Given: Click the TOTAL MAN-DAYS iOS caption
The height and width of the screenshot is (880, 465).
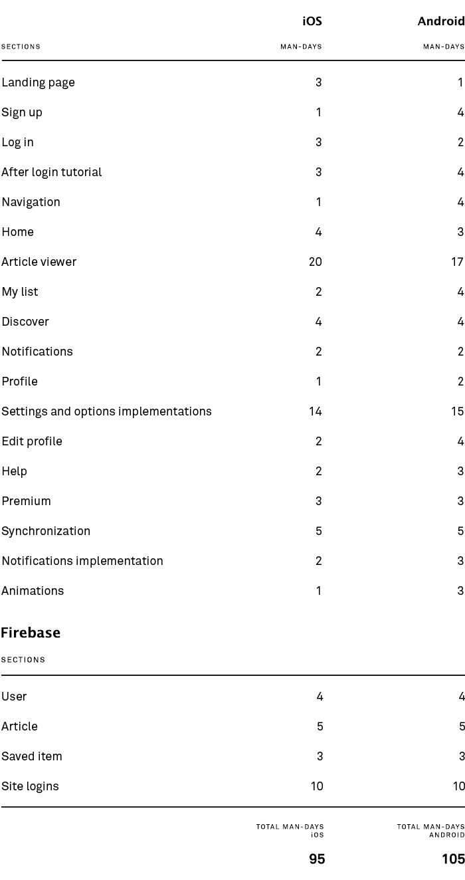Looking at the screenshot, I should click(x=290, y=831).
